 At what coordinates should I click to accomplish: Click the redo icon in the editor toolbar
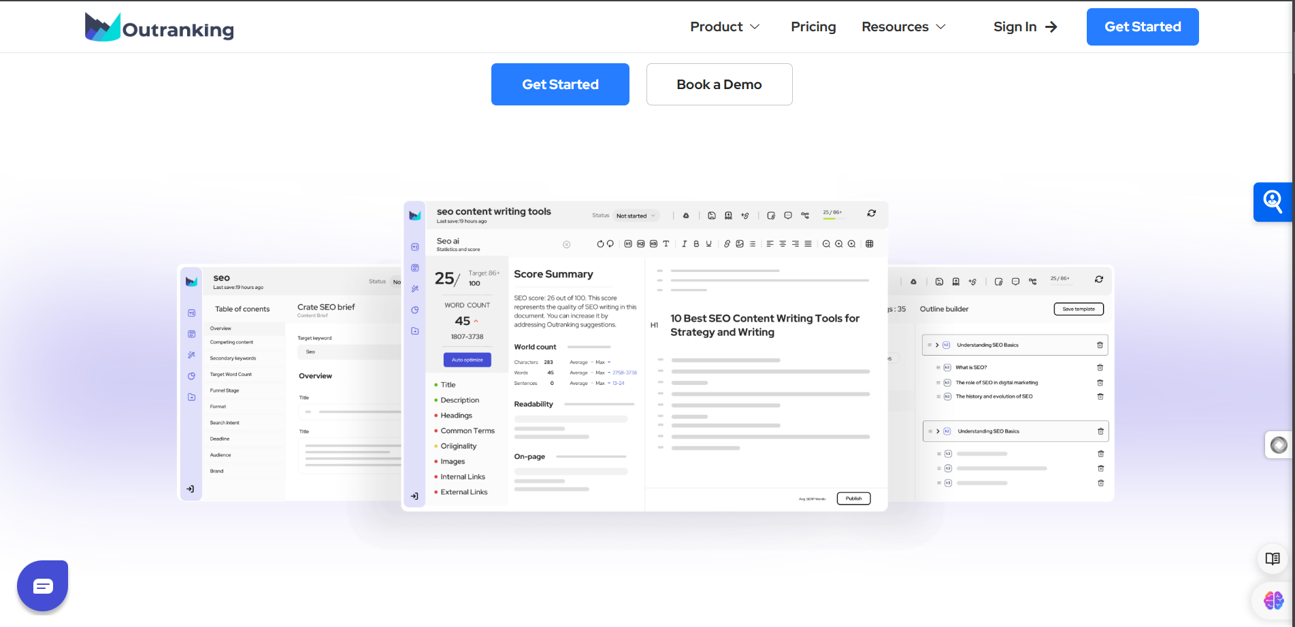tap(610, 244)
